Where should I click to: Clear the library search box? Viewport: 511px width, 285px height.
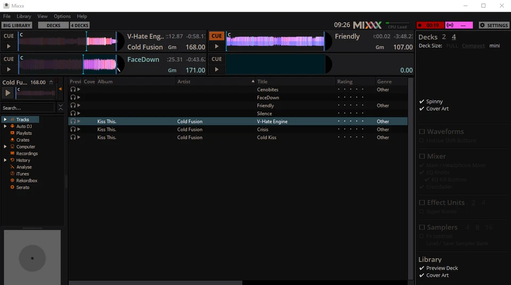point(60,107)
